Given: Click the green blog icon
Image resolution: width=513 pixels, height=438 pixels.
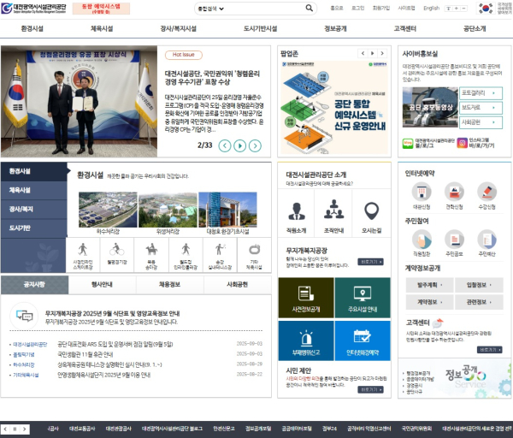Looking at the screenshot, I should [x=408, y=144].
